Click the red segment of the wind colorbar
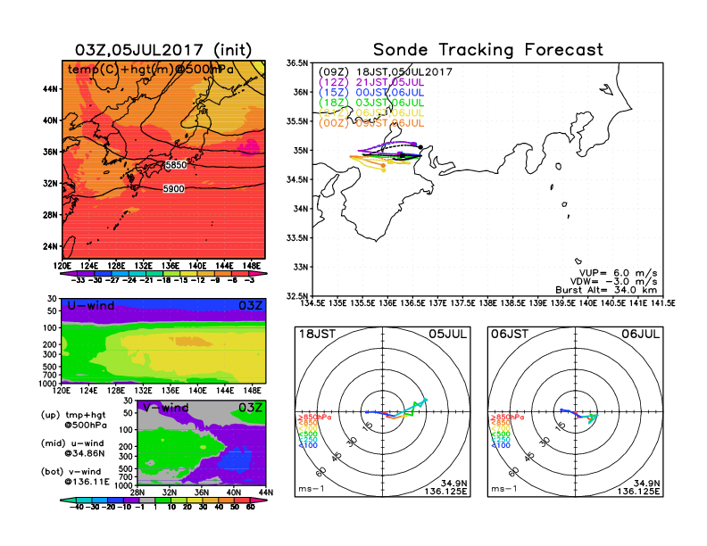Screen dimensions: 707x546 pos(241,506)
